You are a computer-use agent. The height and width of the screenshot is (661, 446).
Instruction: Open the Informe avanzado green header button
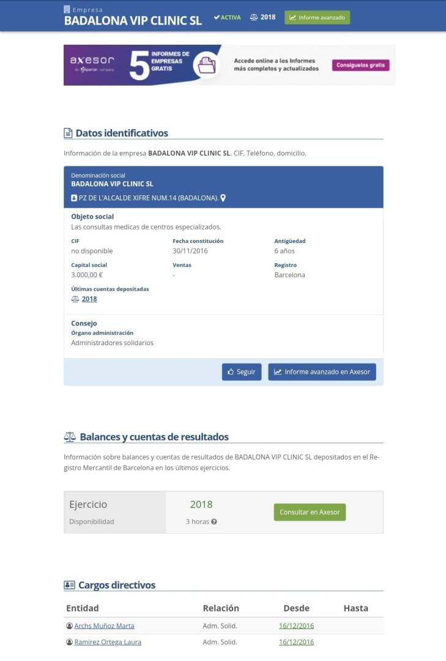click(x=317, y=17)
